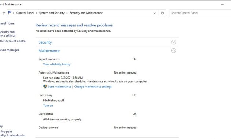231x139 pixels.
Task: Click 'Windows automatically schedules maintenance' description
Action: [95, 82]
